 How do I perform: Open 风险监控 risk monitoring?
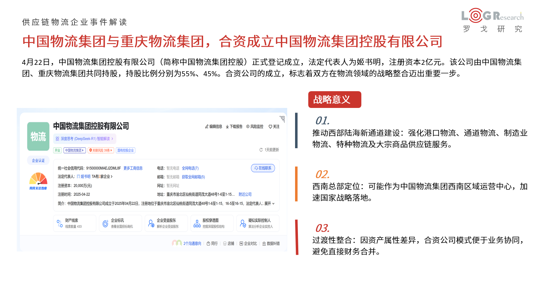255,126
